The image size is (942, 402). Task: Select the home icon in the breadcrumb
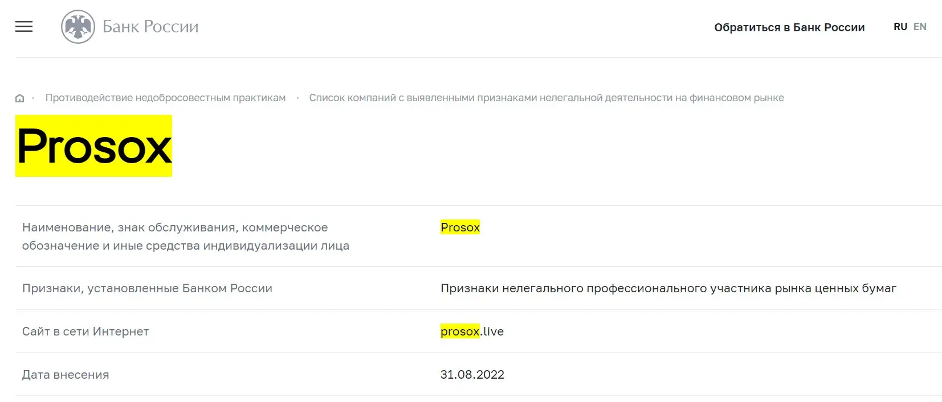tap(19, 97)
